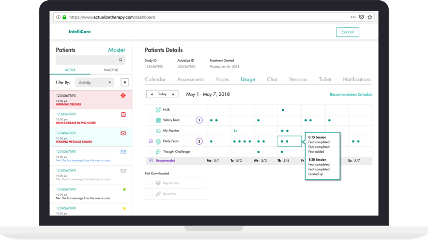This screenshot has height=240, width=428.
Task: Click the Worry Knot badge number 1
Action: click(x=199, y=120)
